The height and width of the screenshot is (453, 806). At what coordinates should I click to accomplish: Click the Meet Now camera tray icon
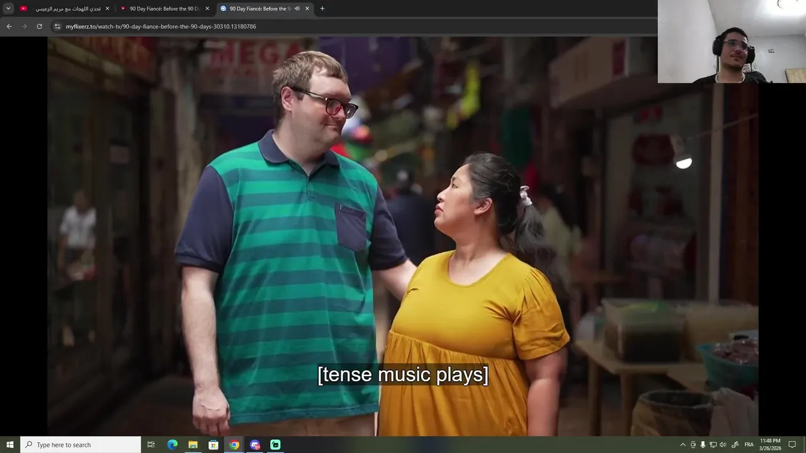693,445
